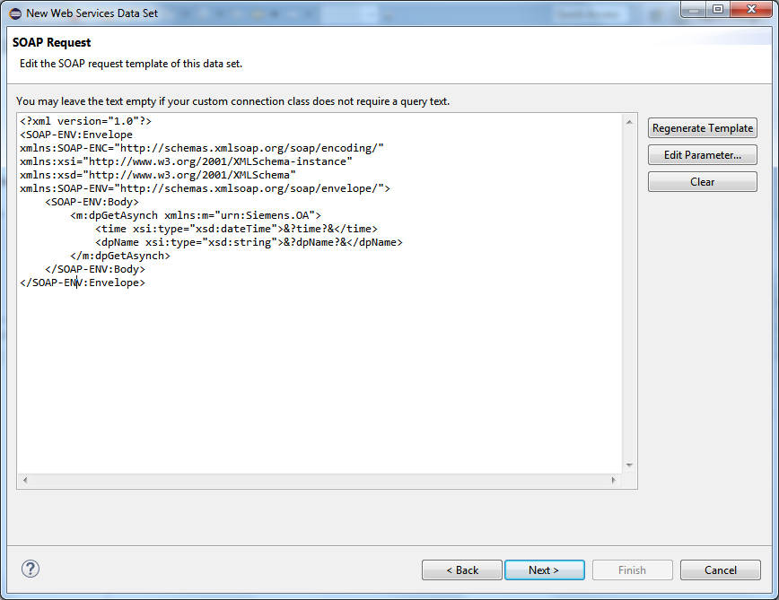Minimize the New Web Services Data Set window

pyautogui.click(x=690, y=10)
